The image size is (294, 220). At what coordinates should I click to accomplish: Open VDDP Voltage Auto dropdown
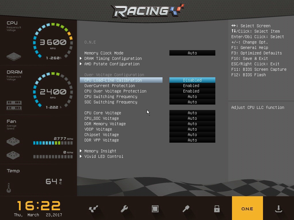click(192, 129)
